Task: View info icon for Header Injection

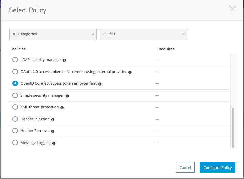Action: [53, 119]
